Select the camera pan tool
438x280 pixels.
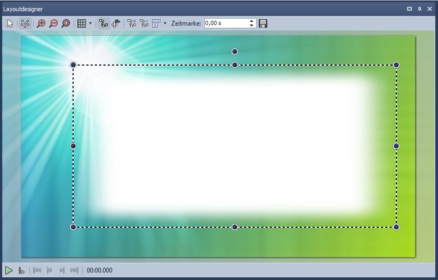[x=116, y=23]
